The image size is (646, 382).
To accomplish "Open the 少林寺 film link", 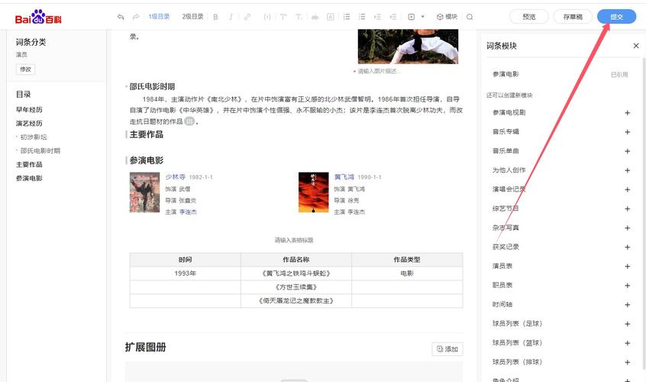I will (176, 176).
